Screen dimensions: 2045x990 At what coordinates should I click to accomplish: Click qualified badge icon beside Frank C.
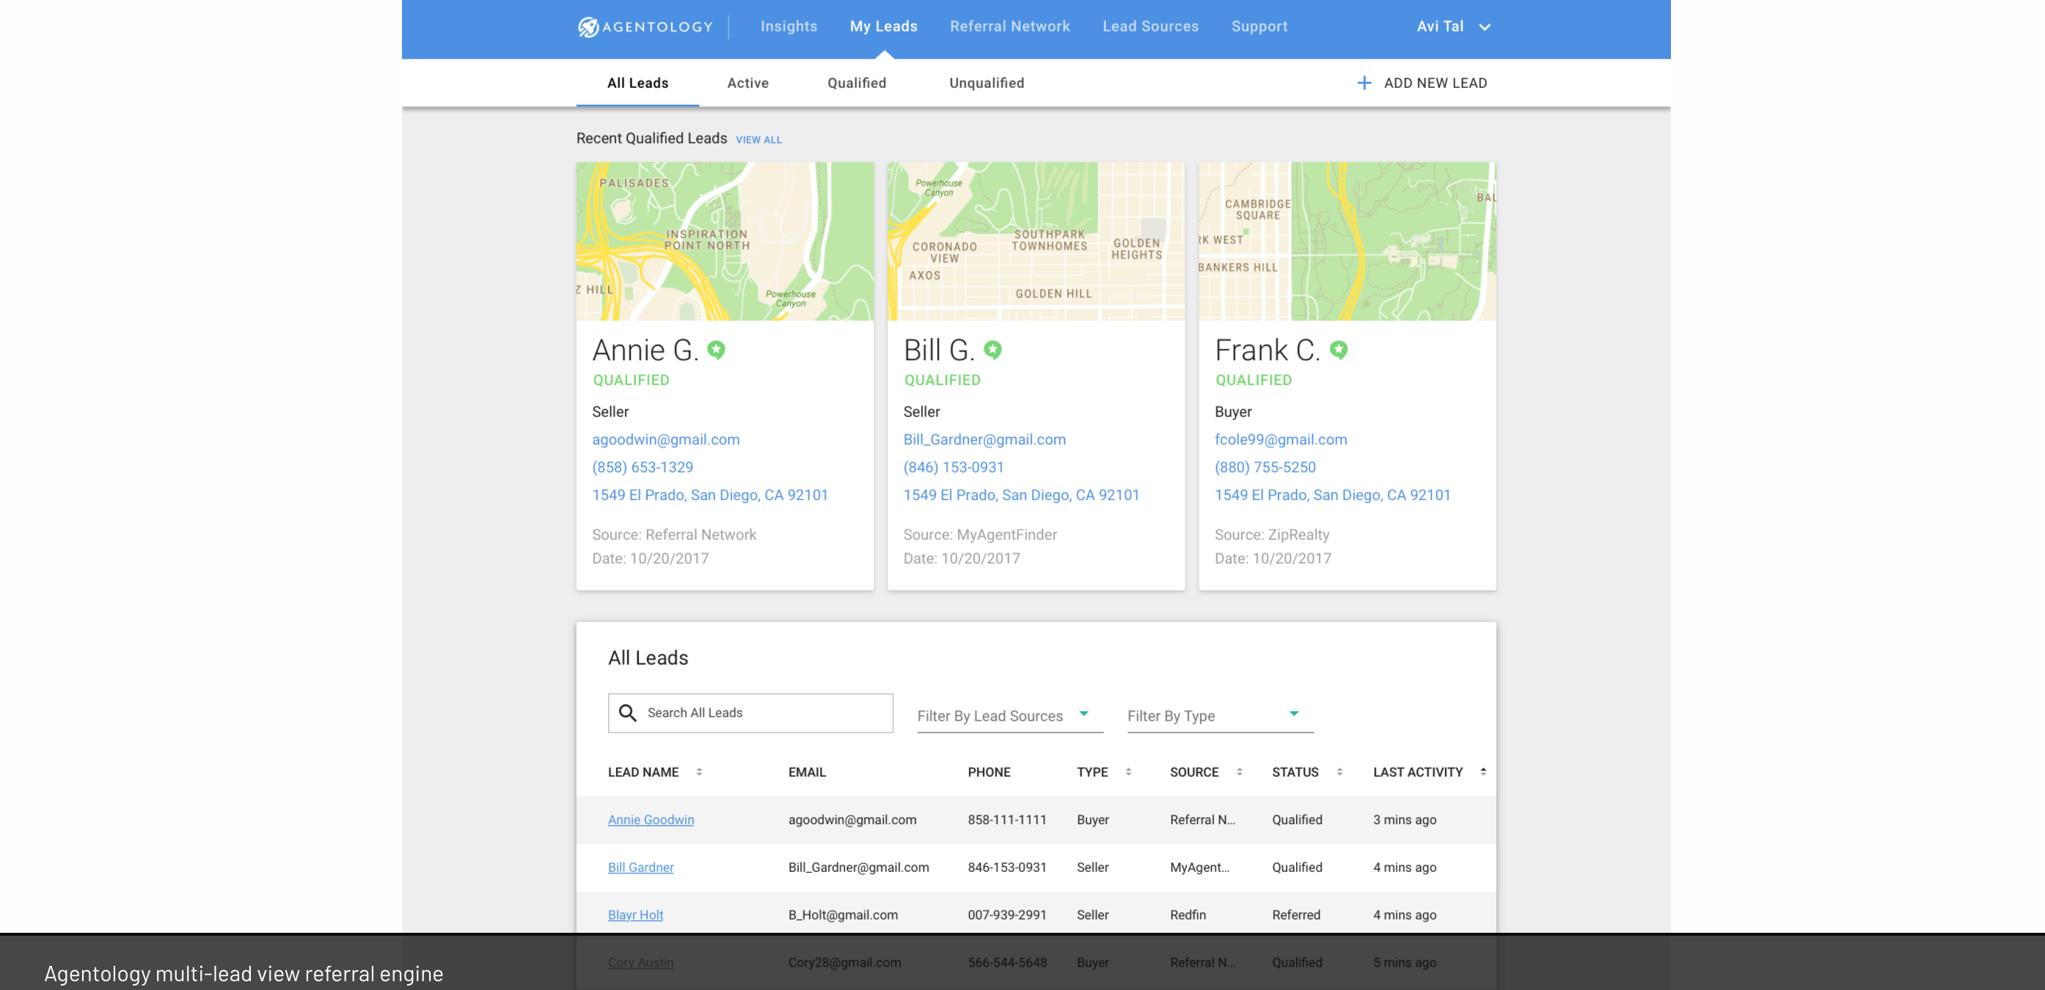[1339, 350]
